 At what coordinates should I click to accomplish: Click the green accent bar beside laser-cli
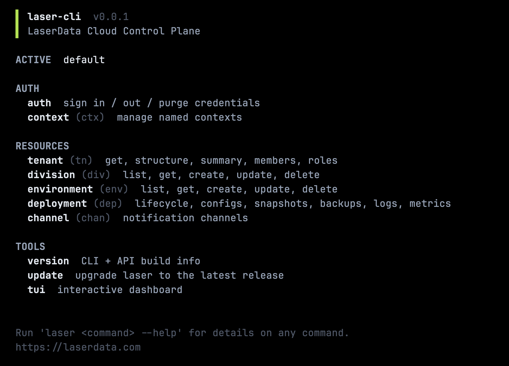pyautogui.click(x=17, y=24)
